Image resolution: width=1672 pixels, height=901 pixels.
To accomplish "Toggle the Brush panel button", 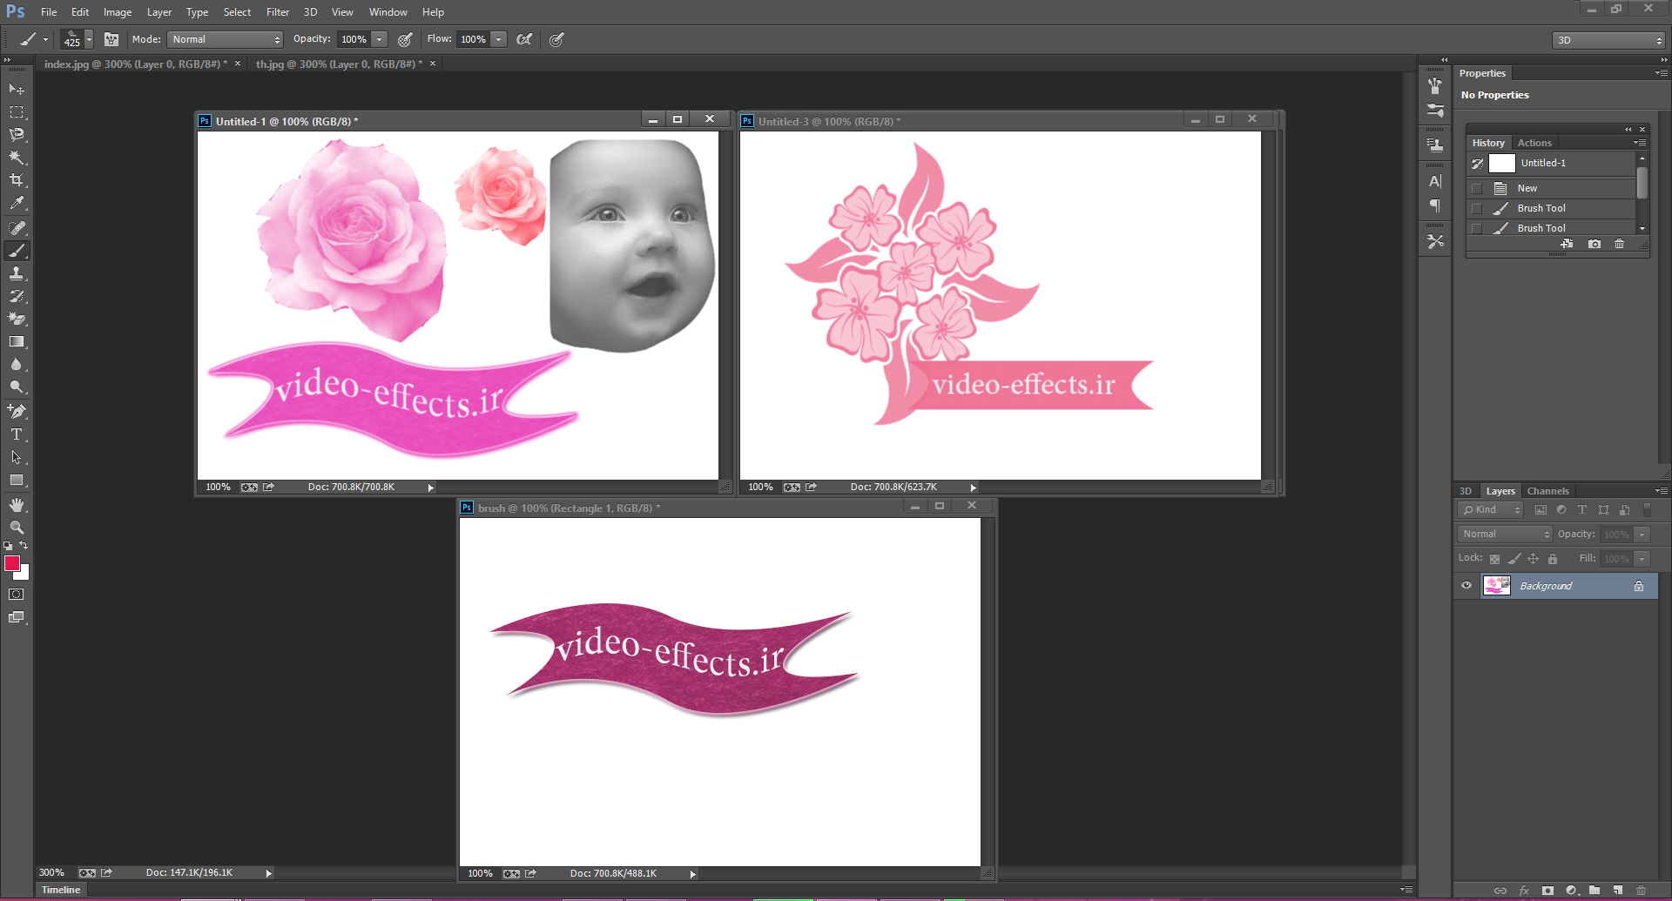I will (x=111, y=39).
